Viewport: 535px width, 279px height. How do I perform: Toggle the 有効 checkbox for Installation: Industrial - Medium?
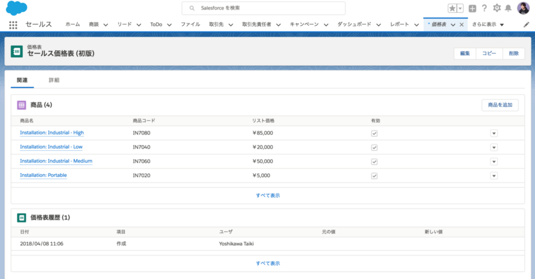374,162
